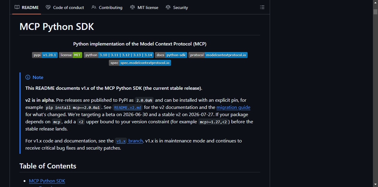The image size is (378, 187).
Task: Jump to MCP Python SDK contents entry
Action: pos(47,181)
